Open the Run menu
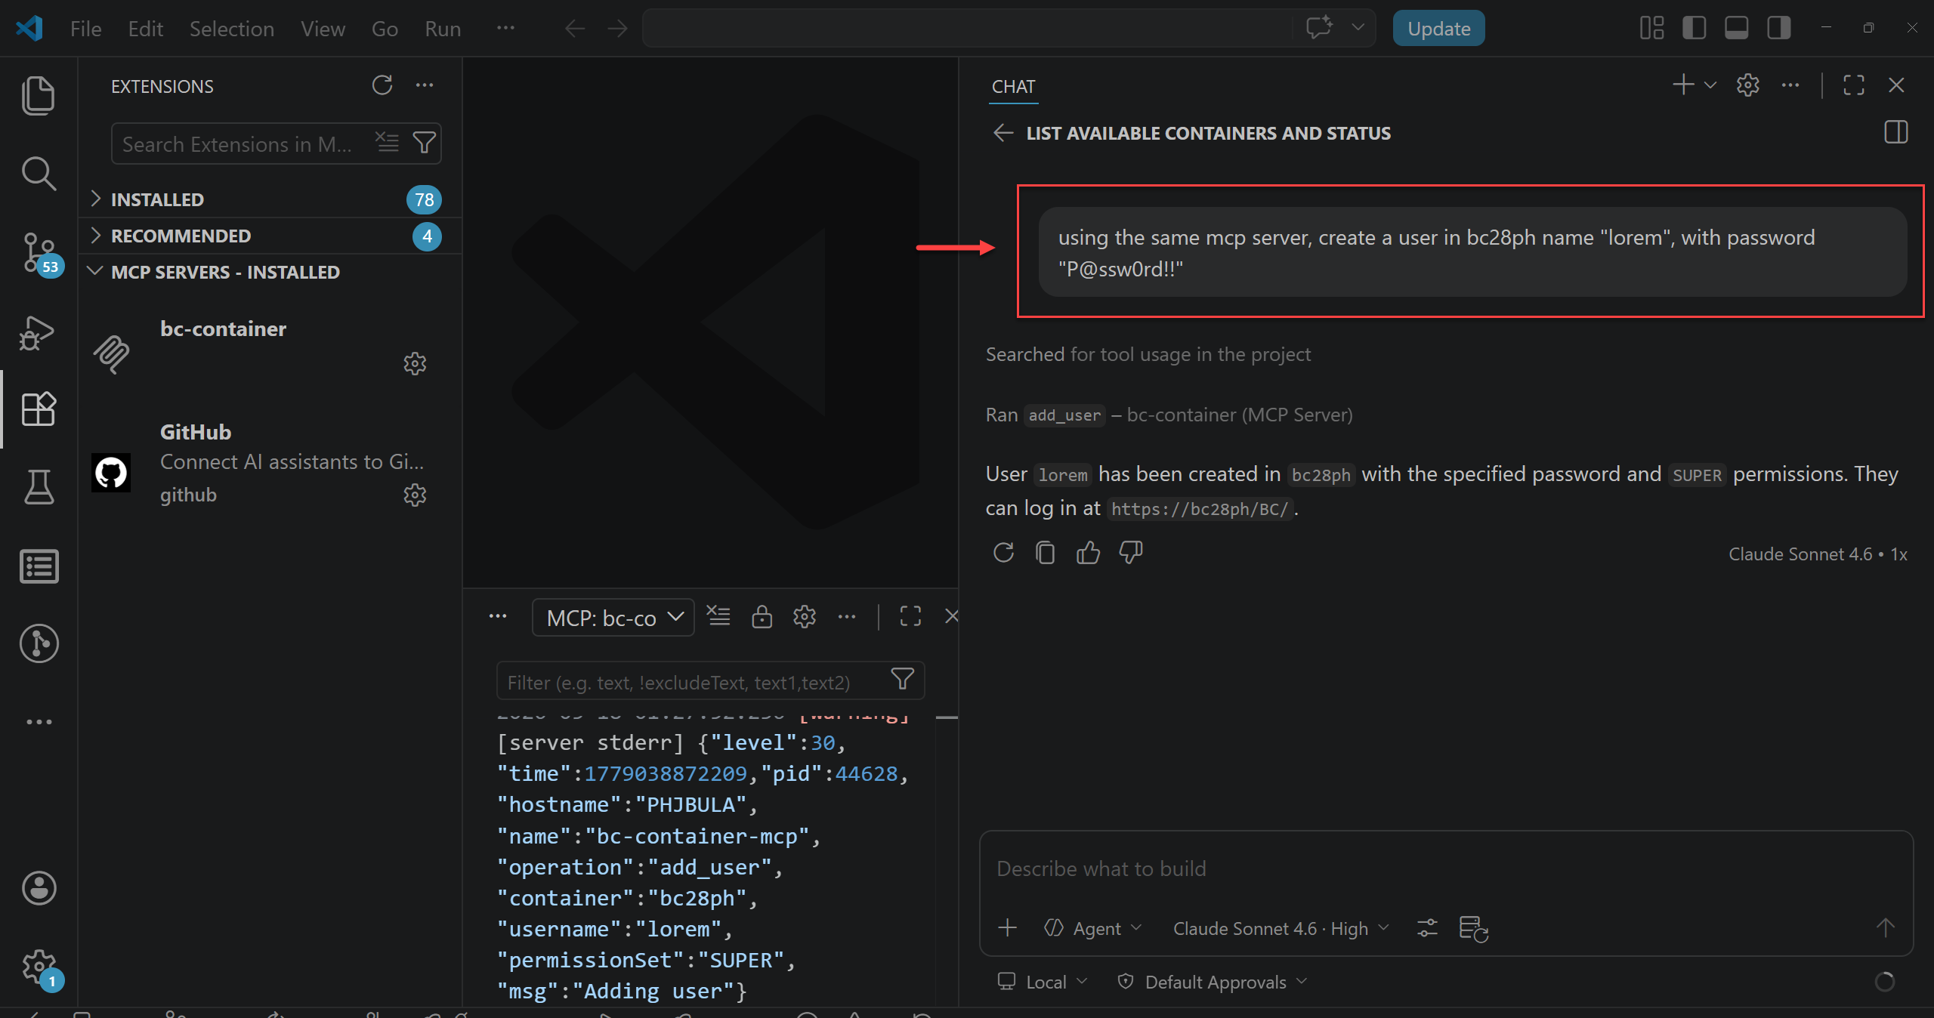 (x=443, y=29)
